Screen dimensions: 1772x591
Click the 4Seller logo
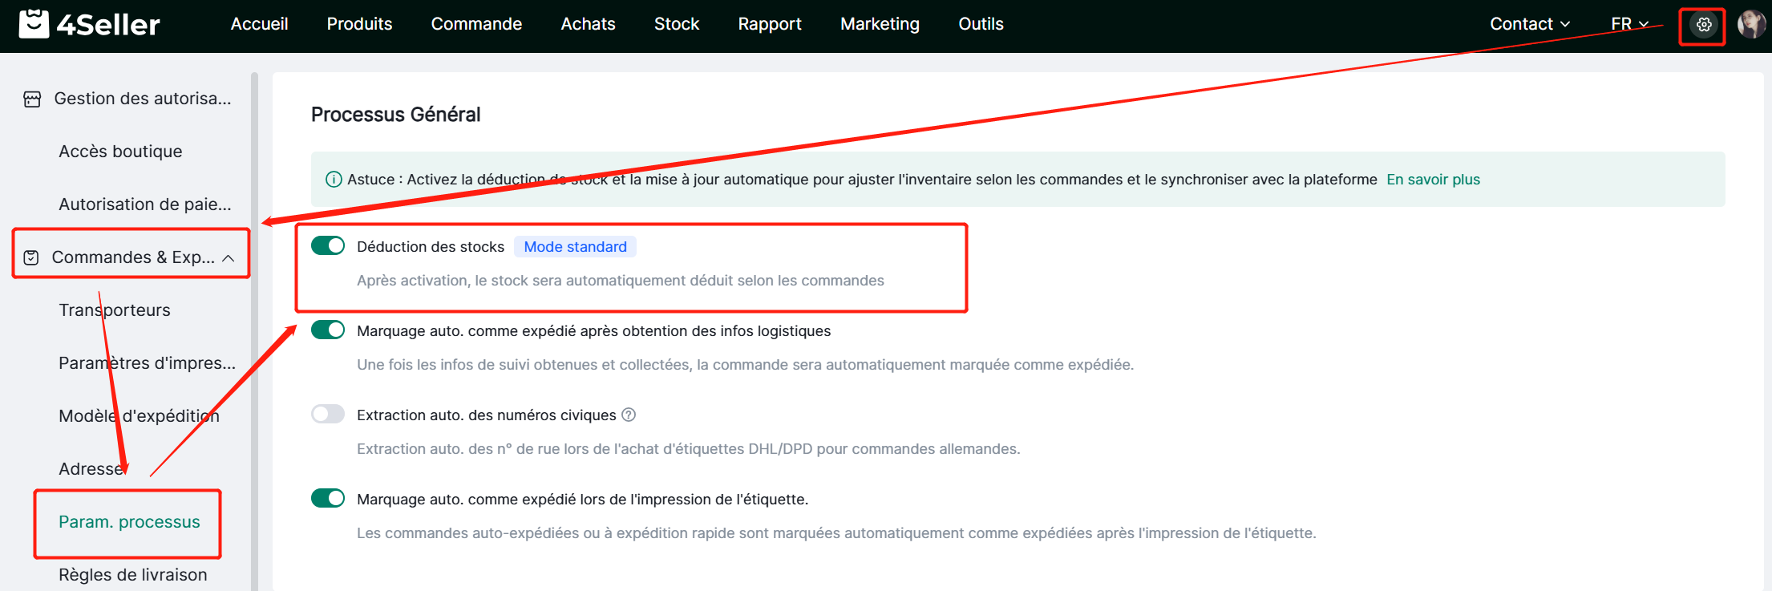point(90,25)
